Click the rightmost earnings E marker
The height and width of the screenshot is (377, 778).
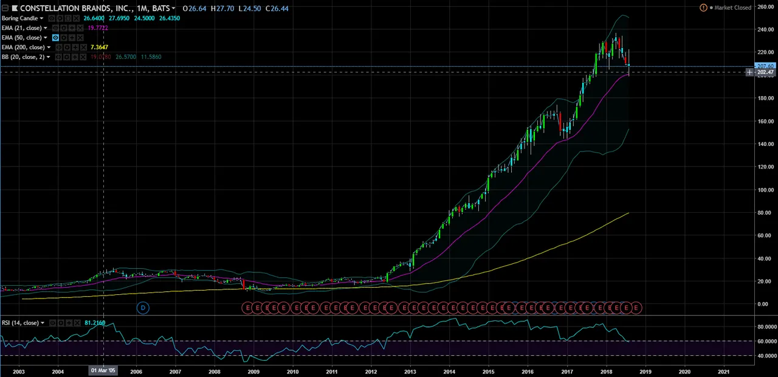636,308
